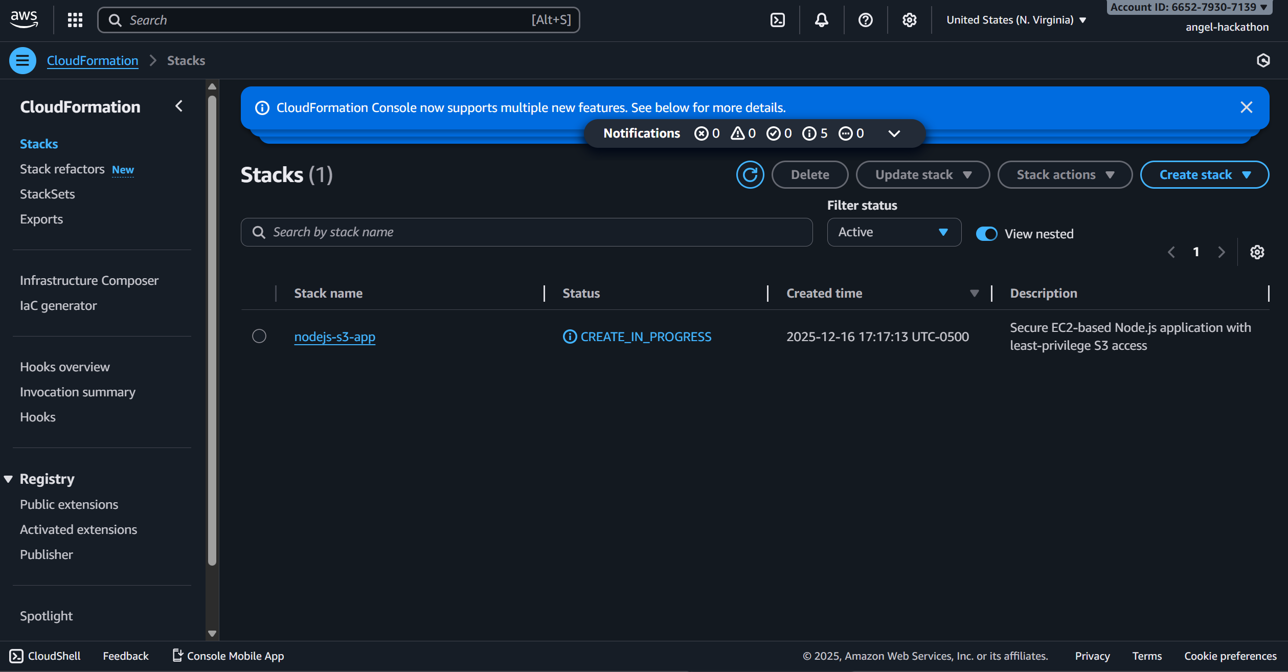1288x672 pixels.
Task: Open the AWS services grid menu
Action: (75, 19)
